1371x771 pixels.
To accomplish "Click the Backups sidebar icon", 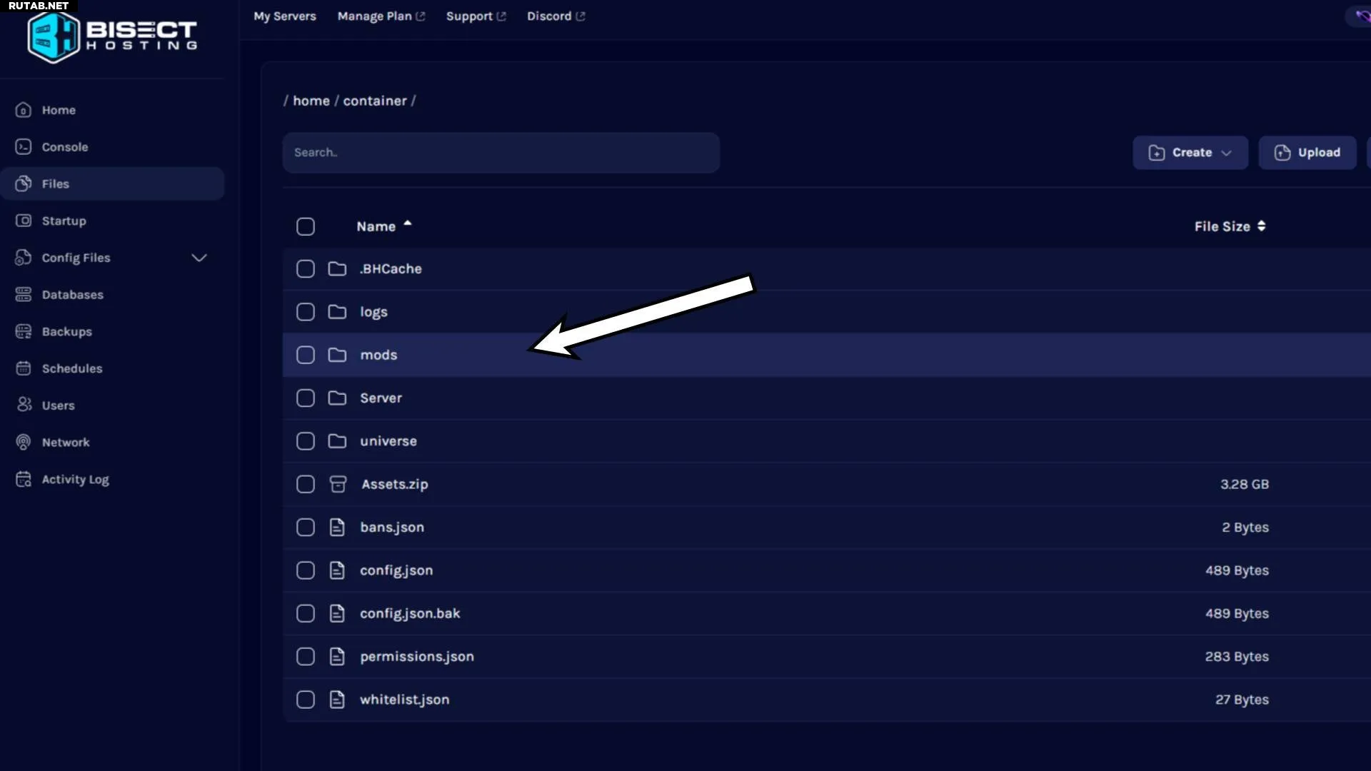I will click(24, 331).
